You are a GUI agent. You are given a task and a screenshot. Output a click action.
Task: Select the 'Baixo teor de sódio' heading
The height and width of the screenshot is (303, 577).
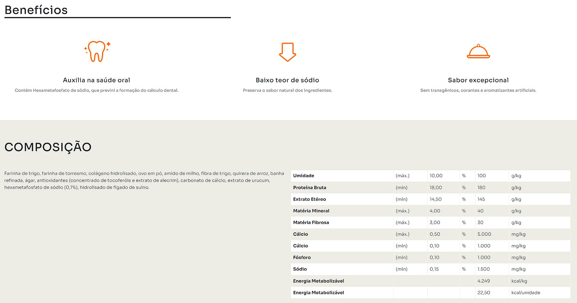click(x=287, y=80)
